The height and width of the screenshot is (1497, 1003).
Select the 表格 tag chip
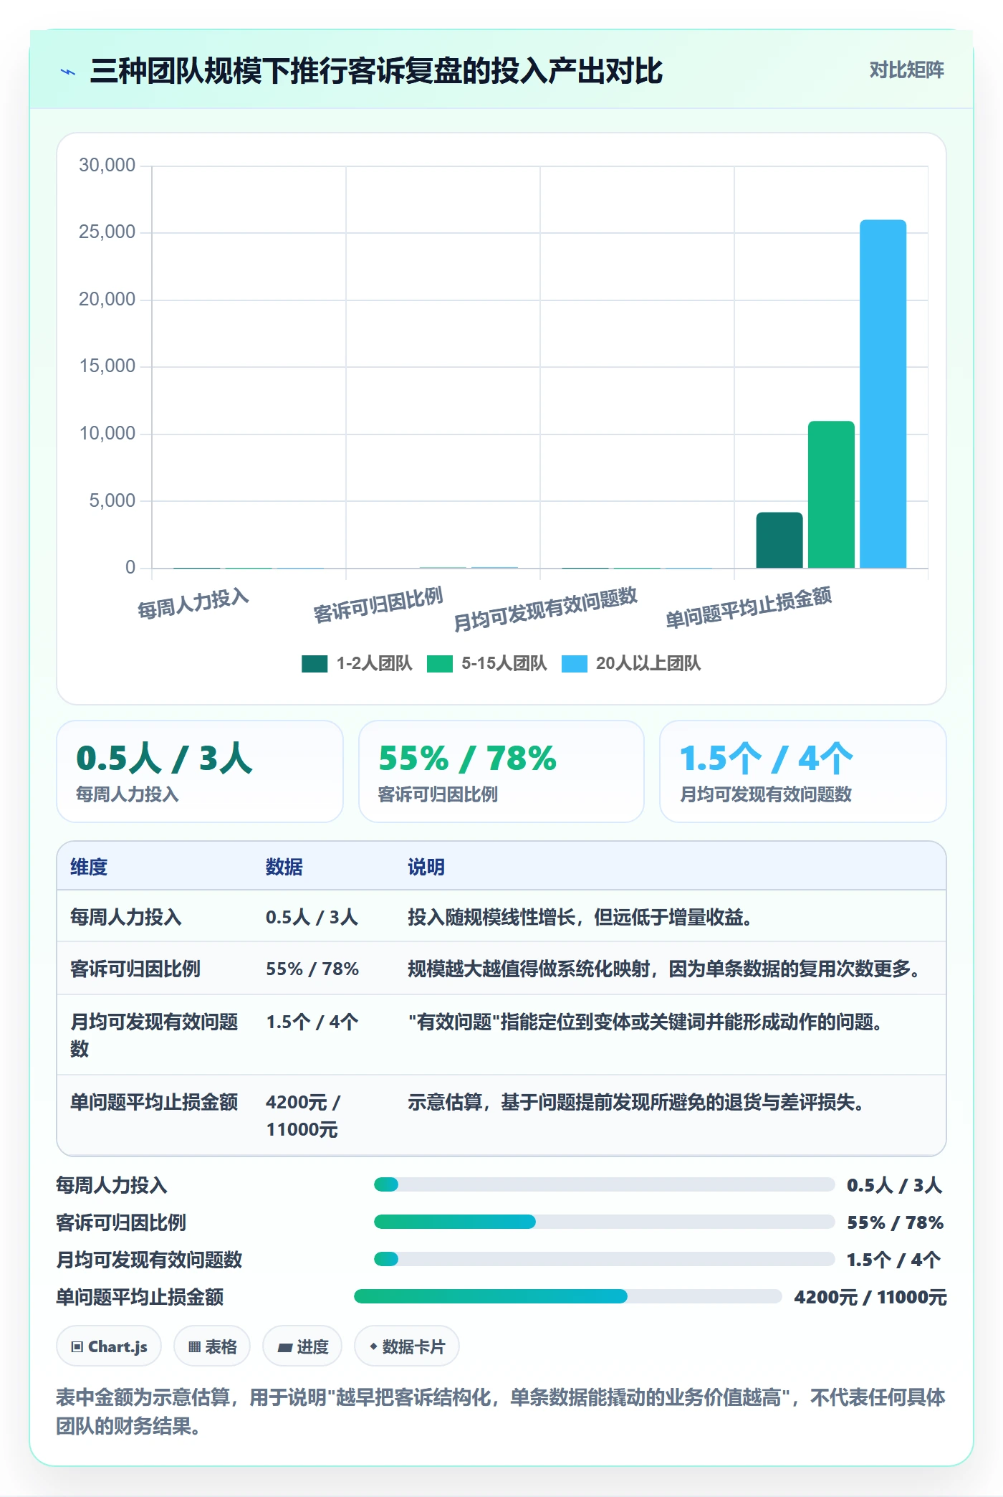click(212, 1346)
